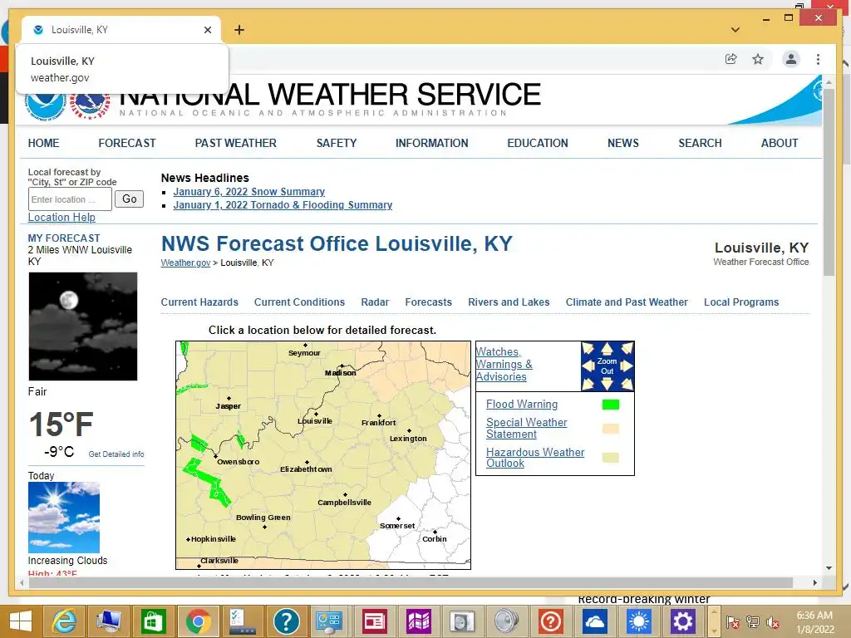This screenshot has height=638, width=851.
Task: Open the Chrome profile avatar menu
Action: tap(791, 59)
